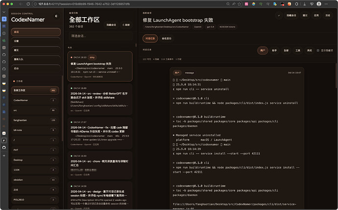Click the 用户 role tag on message card
Image resolution: width=338 pixels, height=210 pixels.
[x=177, y=73]
